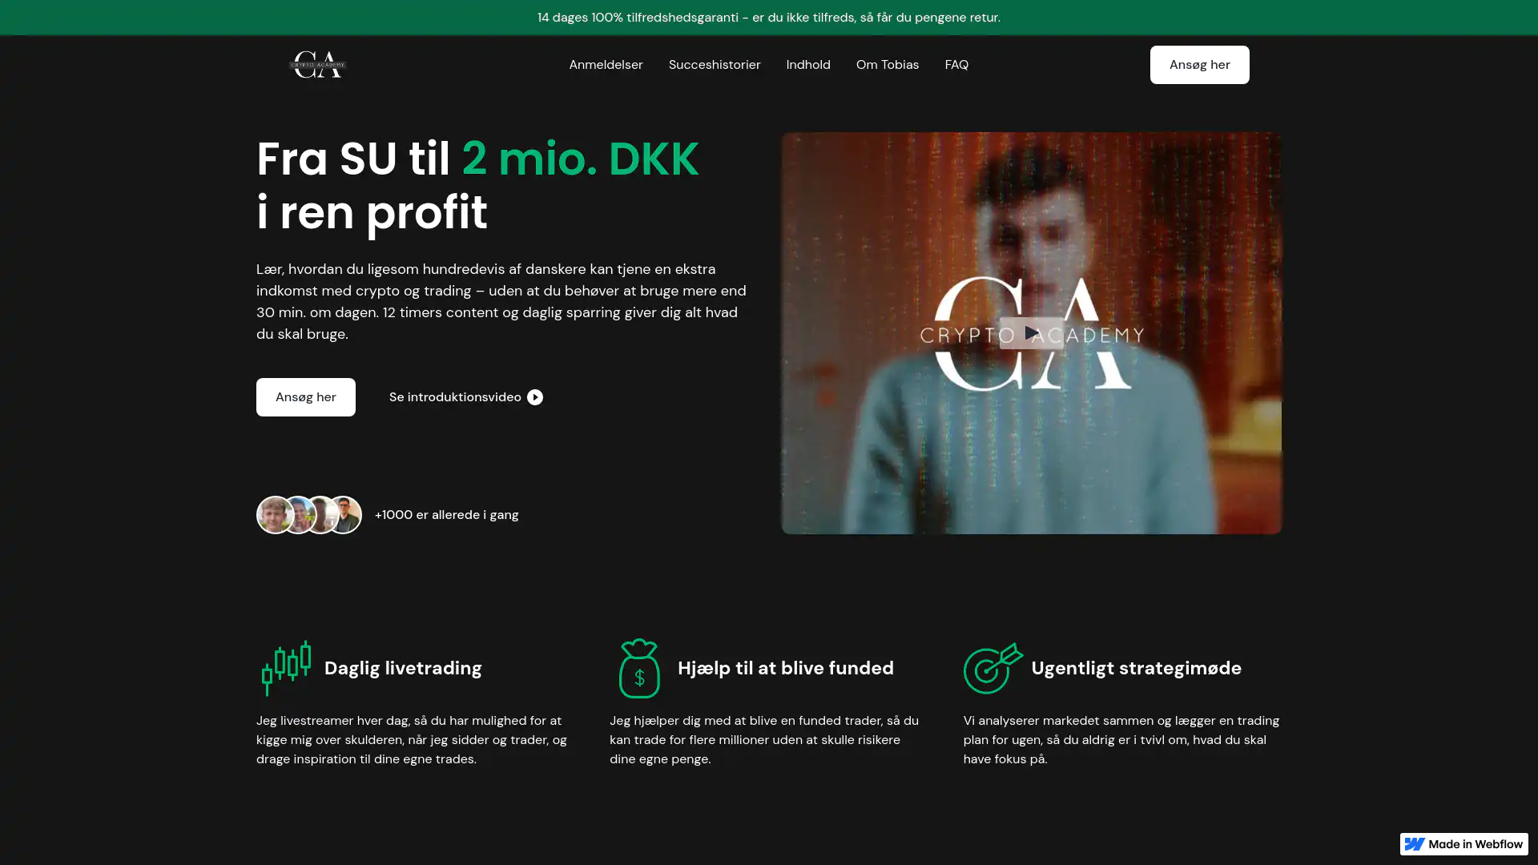
Task: Click the target with arrow icon
Action: coord(992,668)
